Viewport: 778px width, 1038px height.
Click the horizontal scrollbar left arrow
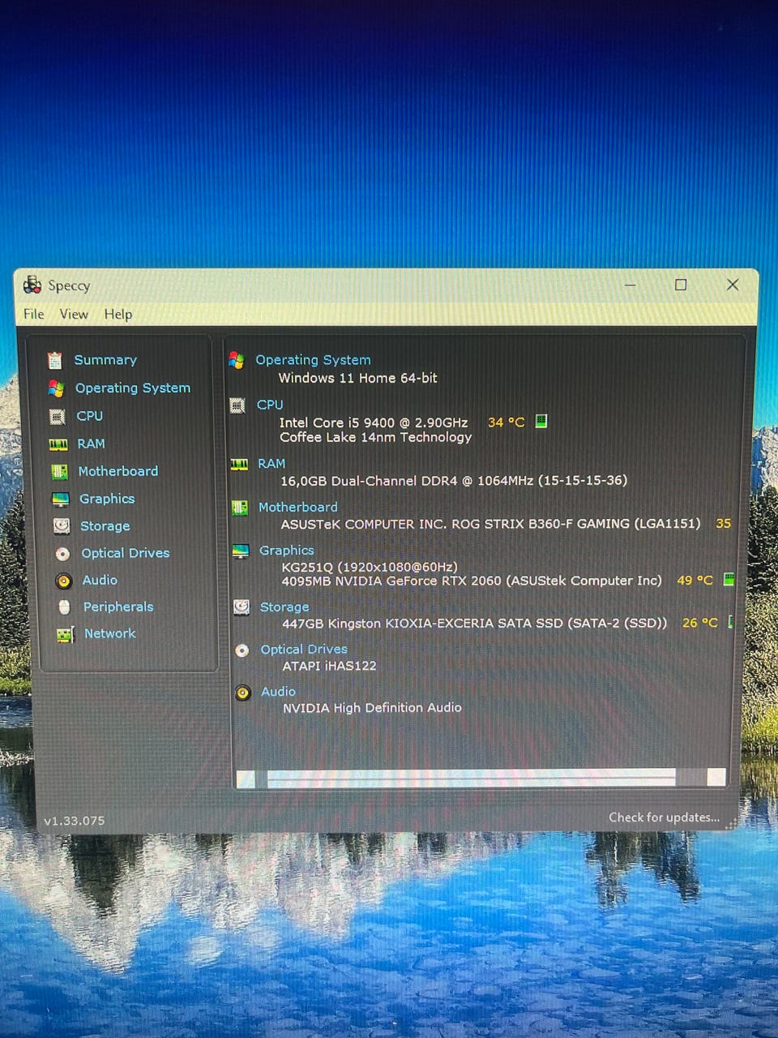pyautogui.click(x=246, y=779)
